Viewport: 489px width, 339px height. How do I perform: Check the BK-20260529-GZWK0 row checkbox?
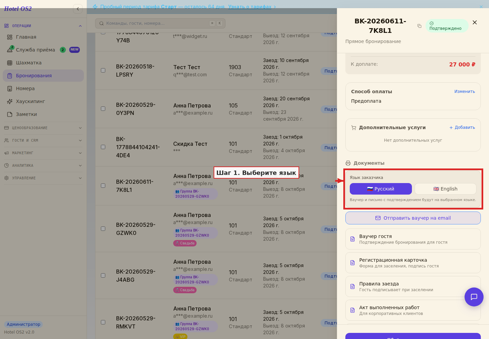point(103,229)
